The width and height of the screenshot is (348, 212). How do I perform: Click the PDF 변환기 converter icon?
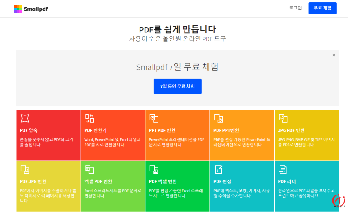[89, 118]
